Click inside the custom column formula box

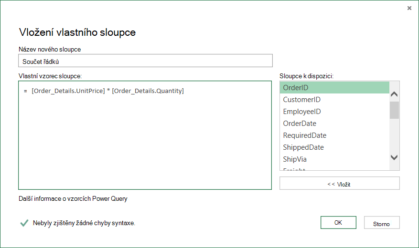tap(145, 135)
